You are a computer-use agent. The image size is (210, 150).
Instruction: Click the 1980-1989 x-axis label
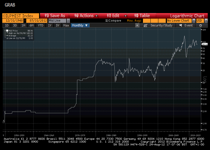pos(111,135)
